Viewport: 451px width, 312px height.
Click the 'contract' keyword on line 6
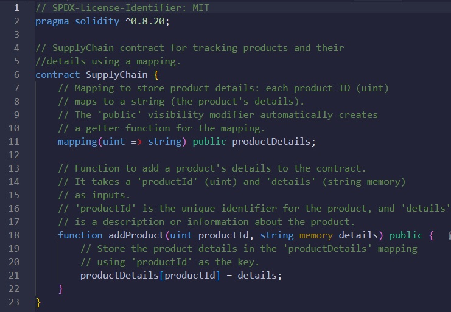coord(57,75)
